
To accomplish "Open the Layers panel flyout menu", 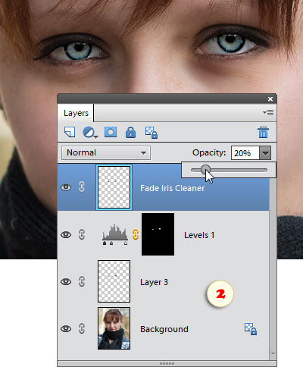I will click(x=268, y=112).
